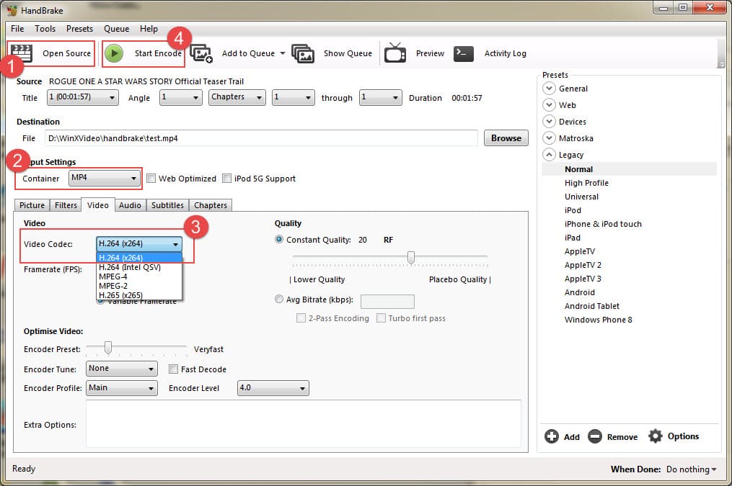Click the Open Source clapperboard icon
The image size is (732, 486).
(22, 53)
